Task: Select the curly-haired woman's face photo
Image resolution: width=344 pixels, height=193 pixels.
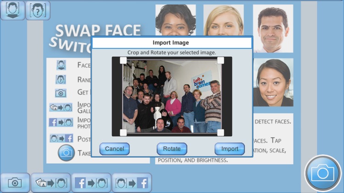Action: point(176,20)
